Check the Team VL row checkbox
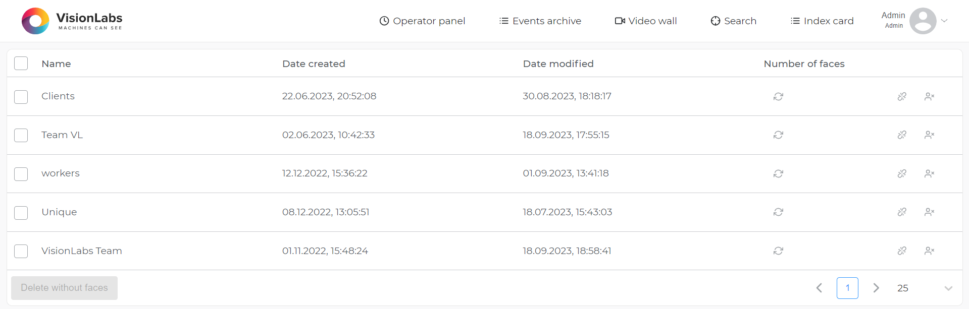The image size is (969, 309). point(21,135)
